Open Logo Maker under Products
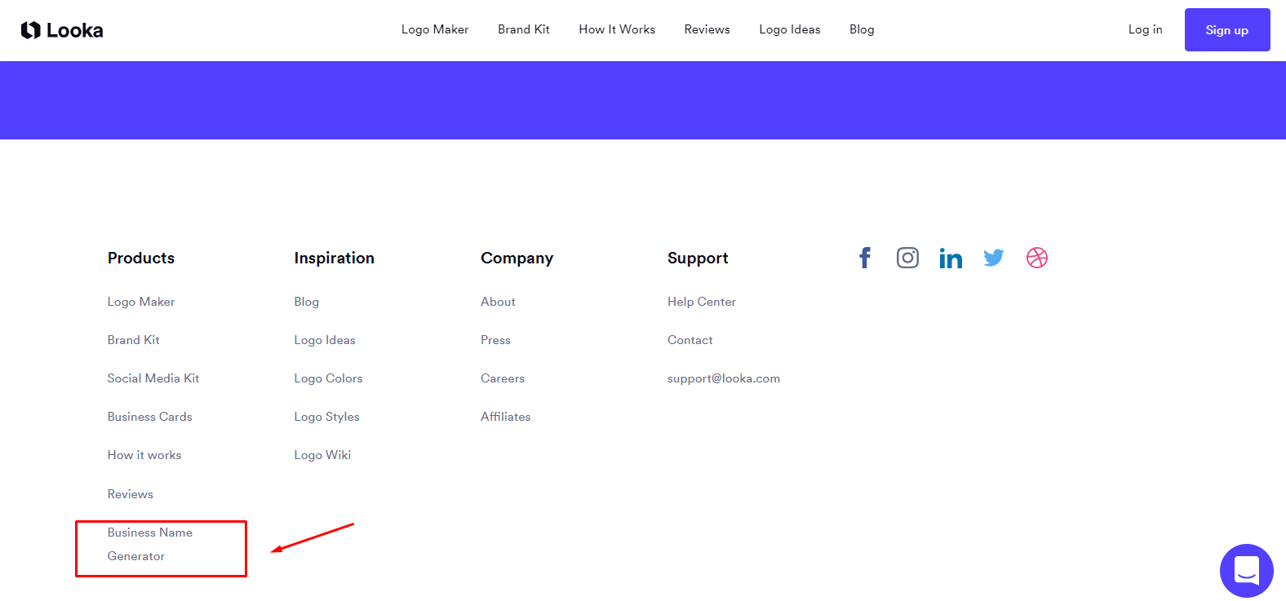Image resolution: width=1286 pixels, height=601 pixels. [141, 302]
